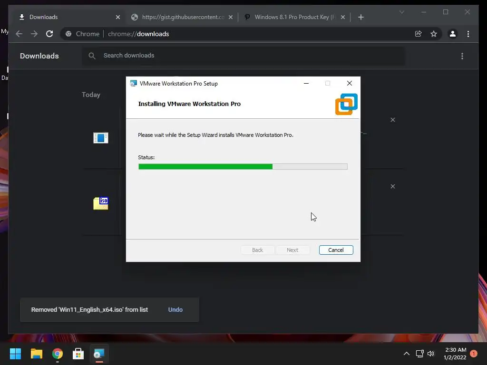The height and width of the screenshot is (365, 487).
Task: Open the Windows 8.1 Pro Product Key tab
Action: [x=295, y=17]
